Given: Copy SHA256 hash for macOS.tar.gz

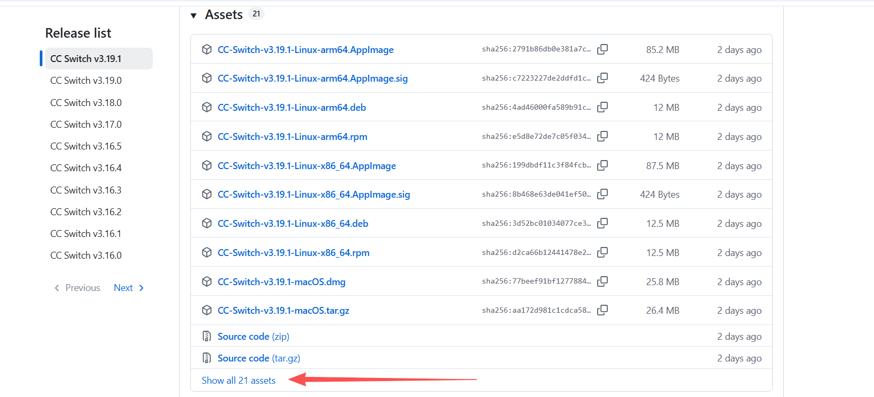Looking at the screenshot, I should [602, 310].
